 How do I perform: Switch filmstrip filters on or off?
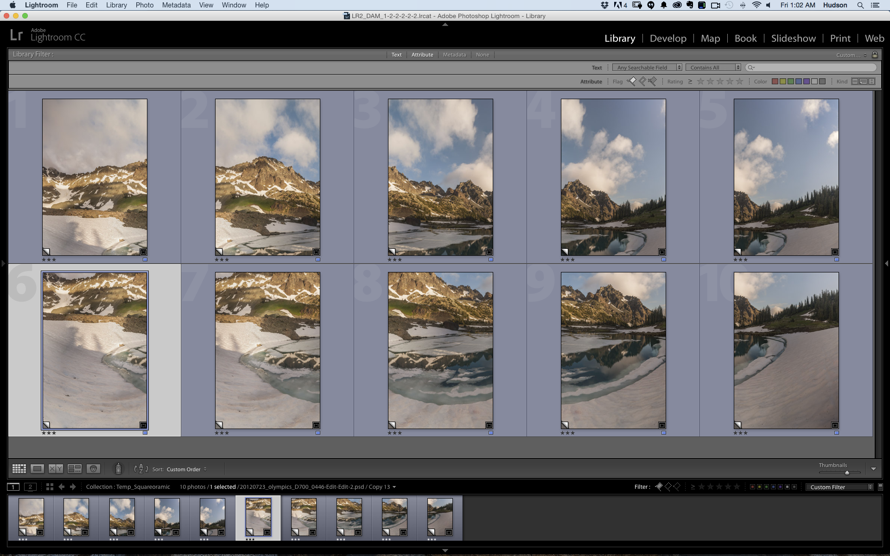point(880,487)
